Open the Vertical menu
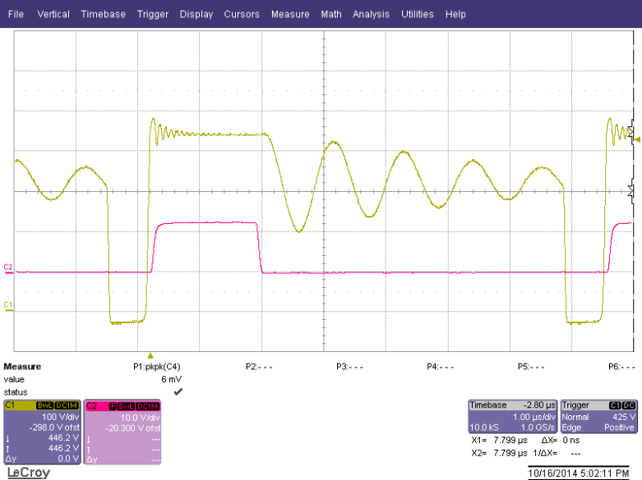Viewport: 642px width, 480px height. pos(53,14)
